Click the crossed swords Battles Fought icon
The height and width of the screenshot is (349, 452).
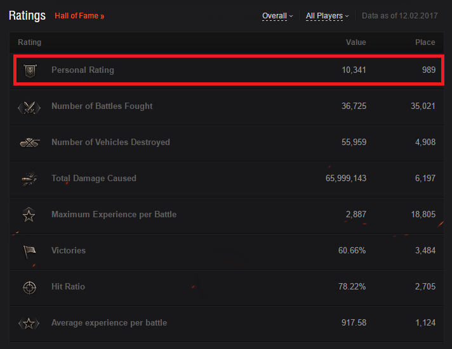pos(29,108)
